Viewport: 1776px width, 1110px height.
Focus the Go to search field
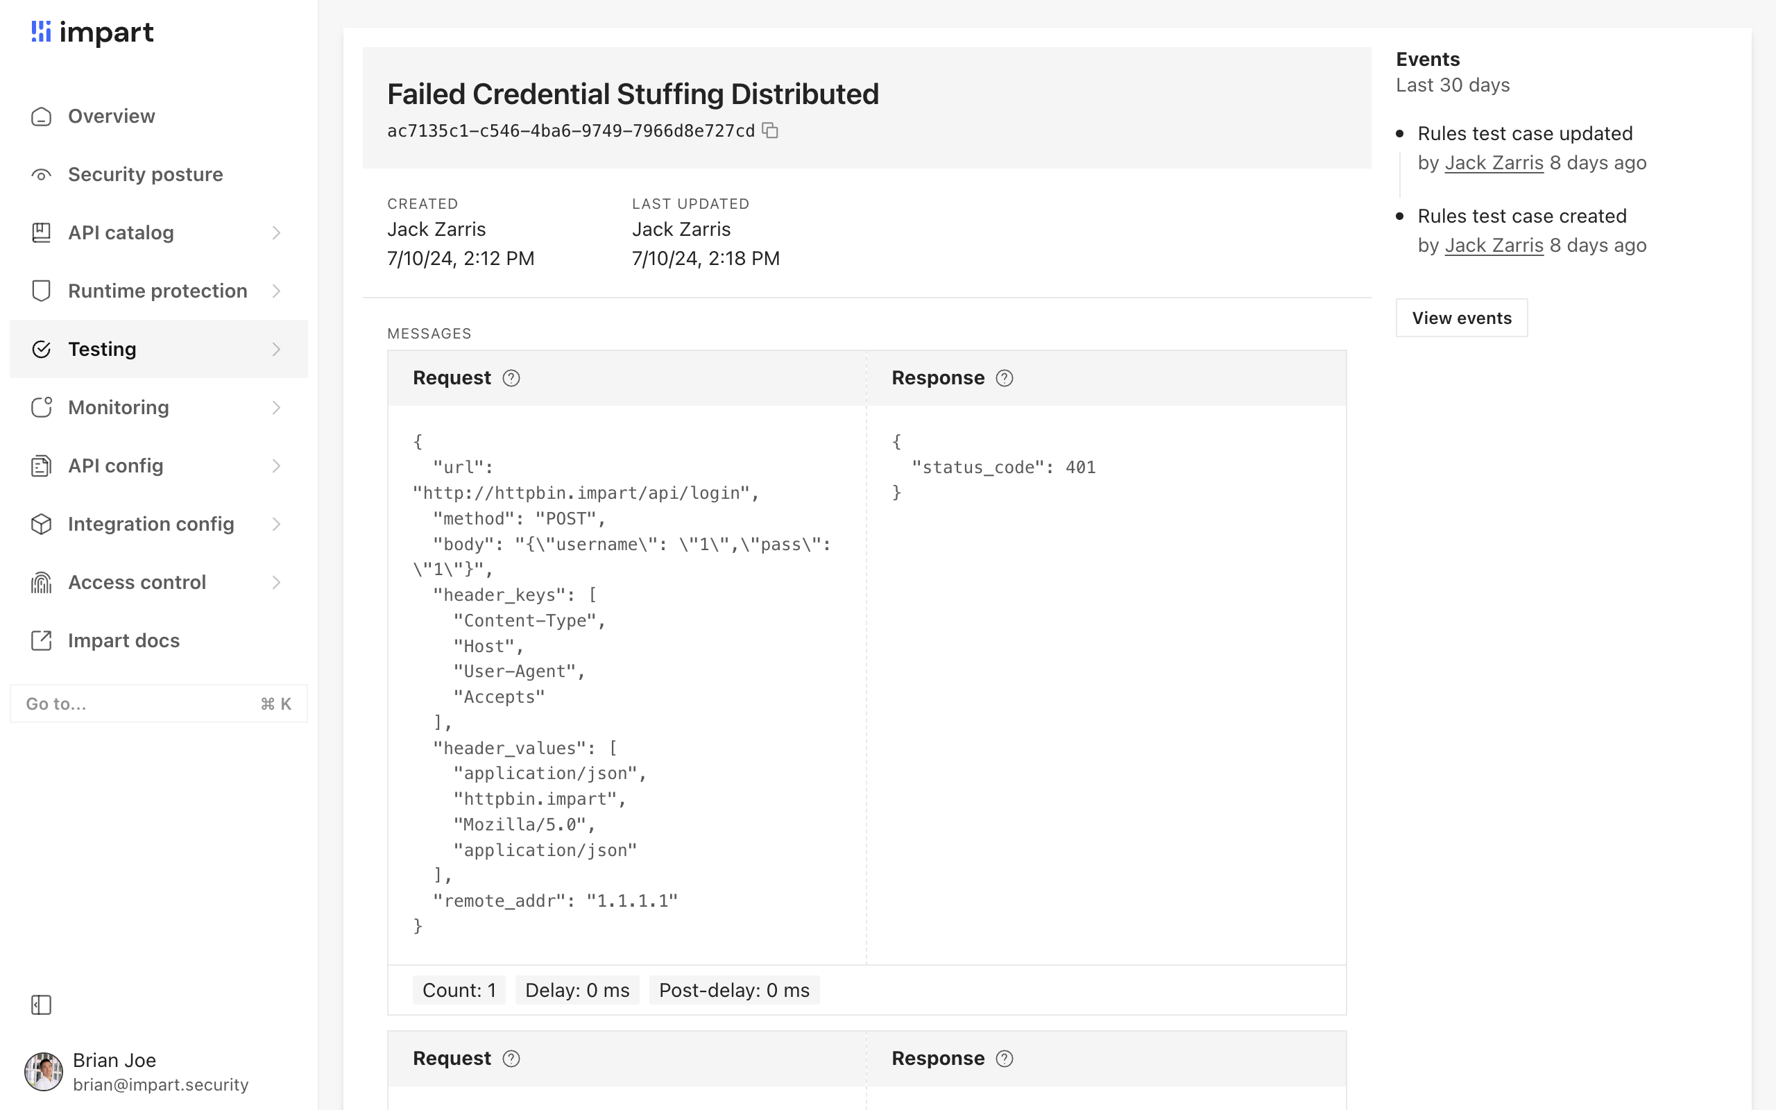point(139,704)
